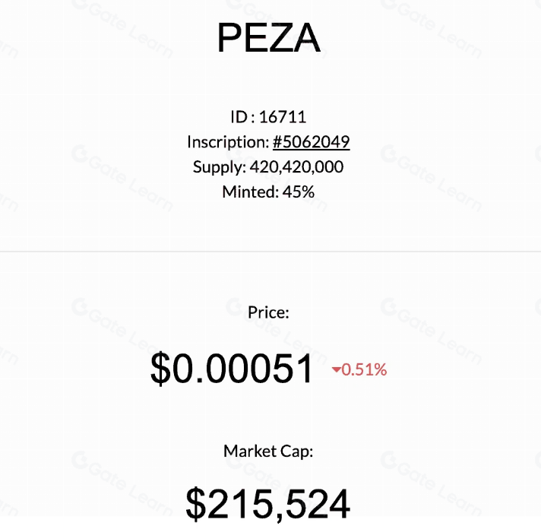Image resolution: width=541 pixels, height=529 pixels.
Task: Click the red downward triangle price indicator
Action: 337,370
